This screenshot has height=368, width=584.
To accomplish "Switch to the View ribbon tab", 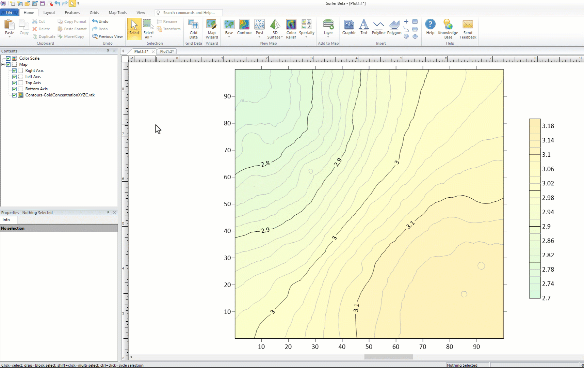I will point(141,13).
